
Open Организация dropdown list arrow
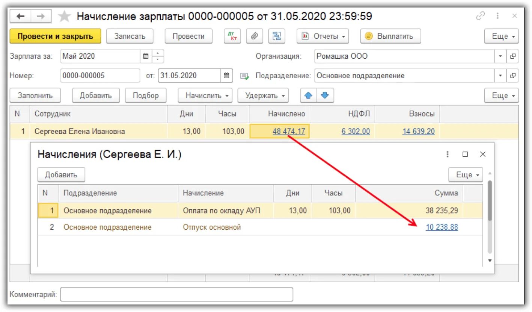tap(500, 56)
